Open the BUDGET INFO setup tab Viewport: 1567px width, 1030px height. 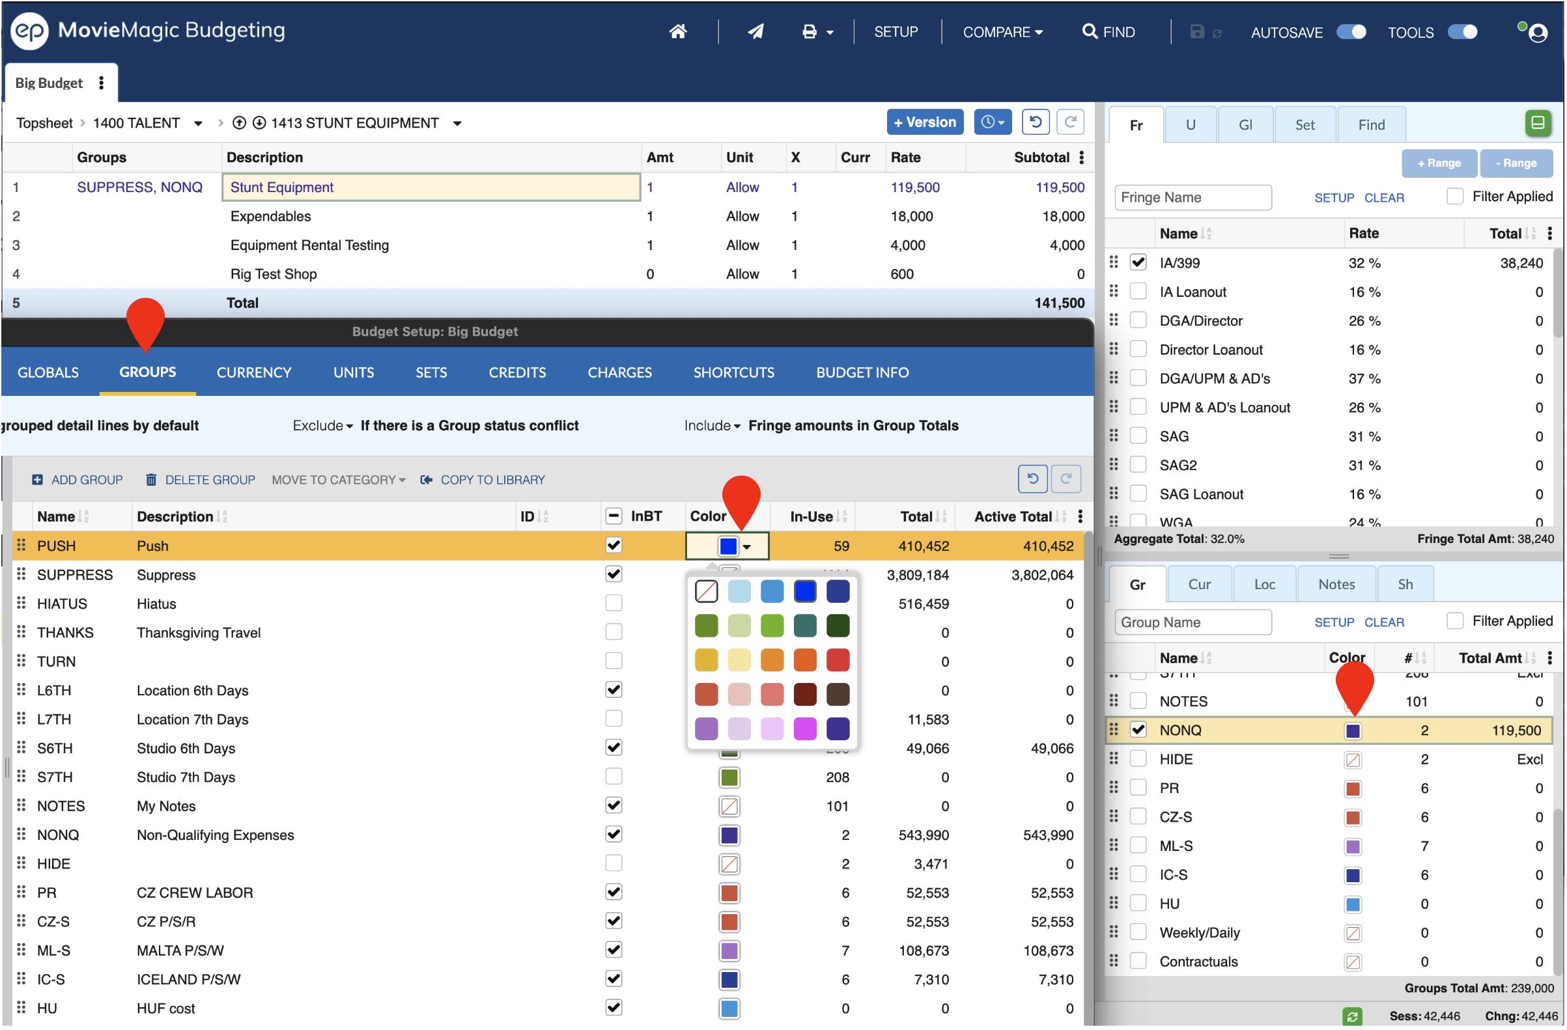[x=862, y=372]
